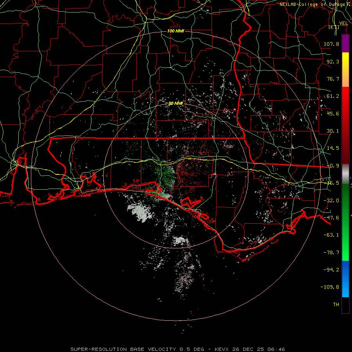Viewport: 352px width, 352px height.
Task: Click the 61.2 velocity scale label
Action: coord(333,96)
